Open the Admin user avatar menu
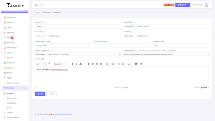Viewport: 215px width, 121px height. 206,5
